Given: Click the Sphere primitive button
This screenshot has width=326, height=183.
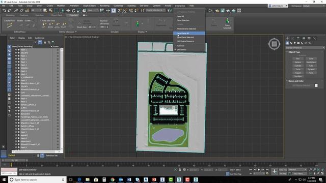Looking at the screenshot, I should pyautogui.click(x=297, y=62).
